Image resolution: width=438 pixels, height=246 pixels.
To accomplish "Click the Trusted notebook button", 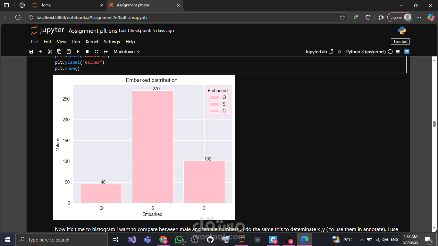I will 400,41.
